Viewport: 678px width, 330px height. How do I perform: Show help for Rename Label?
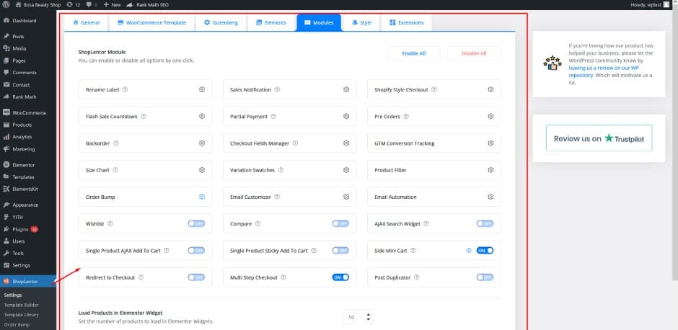point(125,89)
